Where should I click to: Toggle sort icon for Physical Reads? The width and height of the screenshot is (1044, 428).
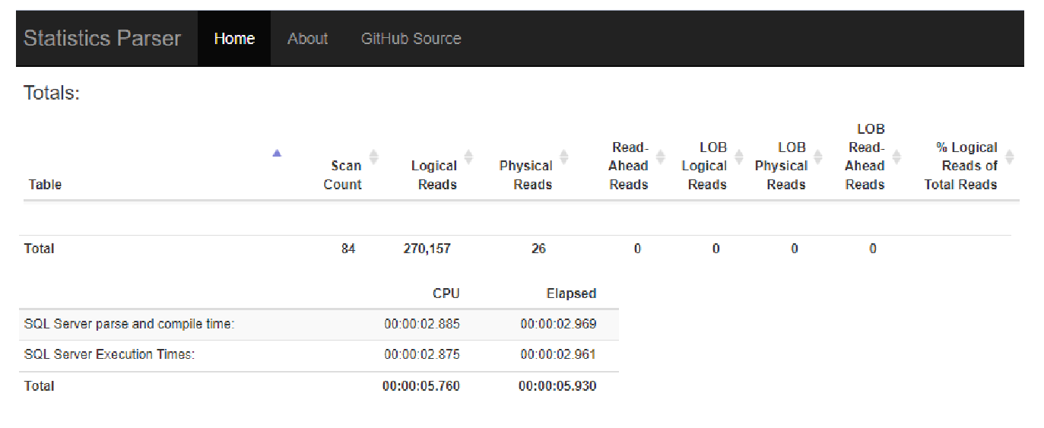(x=563, y=157)
